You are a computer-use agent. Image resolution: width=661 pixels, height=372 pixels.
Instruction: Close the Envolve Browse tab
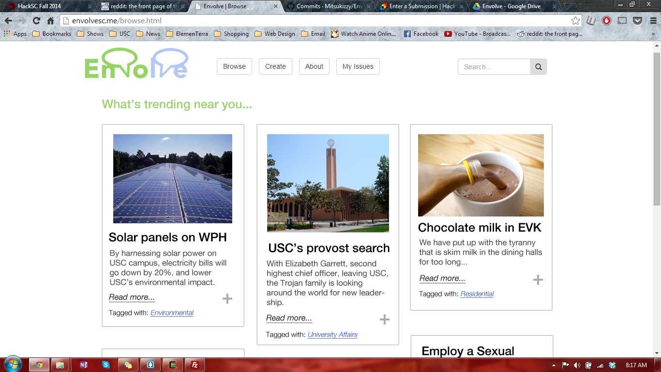pyautogui.click(x=276, y=6)
